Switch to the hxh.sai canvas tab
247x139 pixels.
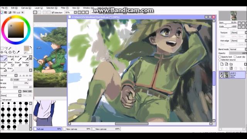(x=47, y=129)
